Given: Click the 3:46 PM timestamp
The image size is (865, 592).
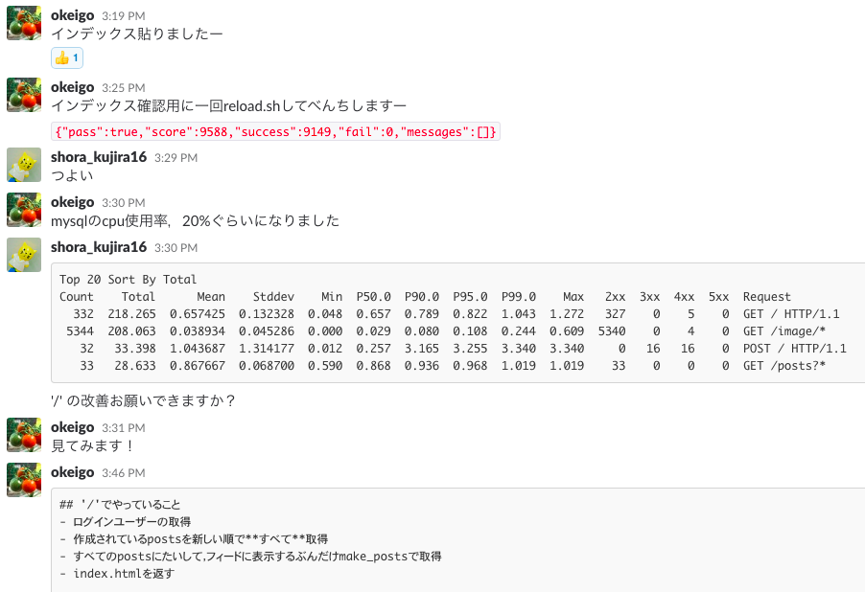Looking at the screenshot, I should click(124, 473).
